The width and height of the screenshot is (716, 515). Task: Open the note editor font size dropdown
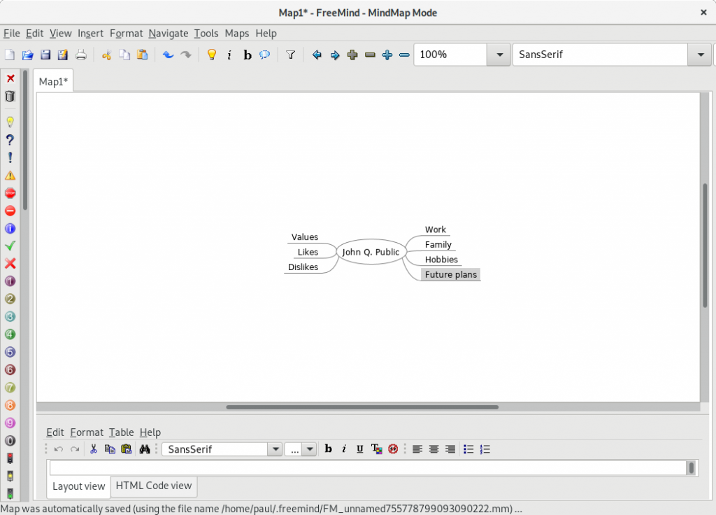[308, 449]
